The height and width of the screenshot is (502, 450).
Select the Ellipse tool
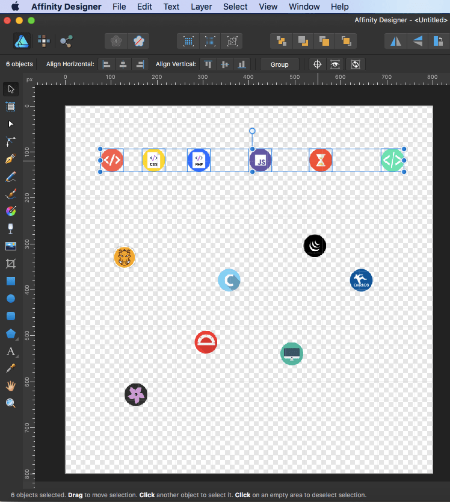point(11,299)
